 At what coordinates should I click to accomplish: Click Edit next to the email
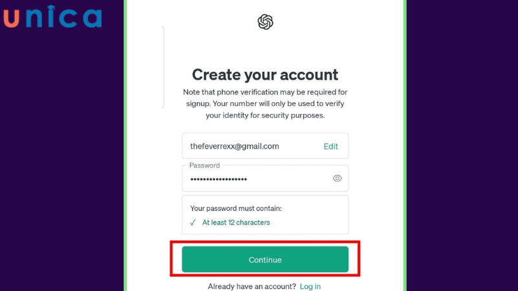[331, 146]
